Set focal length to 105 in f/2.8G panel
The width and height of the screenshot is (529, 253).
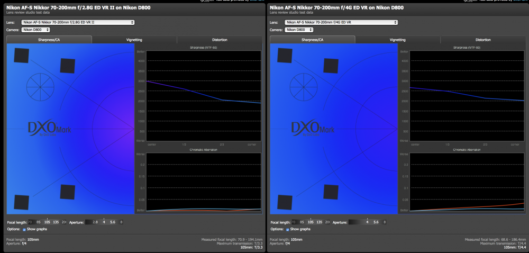(x=48, y=222)
